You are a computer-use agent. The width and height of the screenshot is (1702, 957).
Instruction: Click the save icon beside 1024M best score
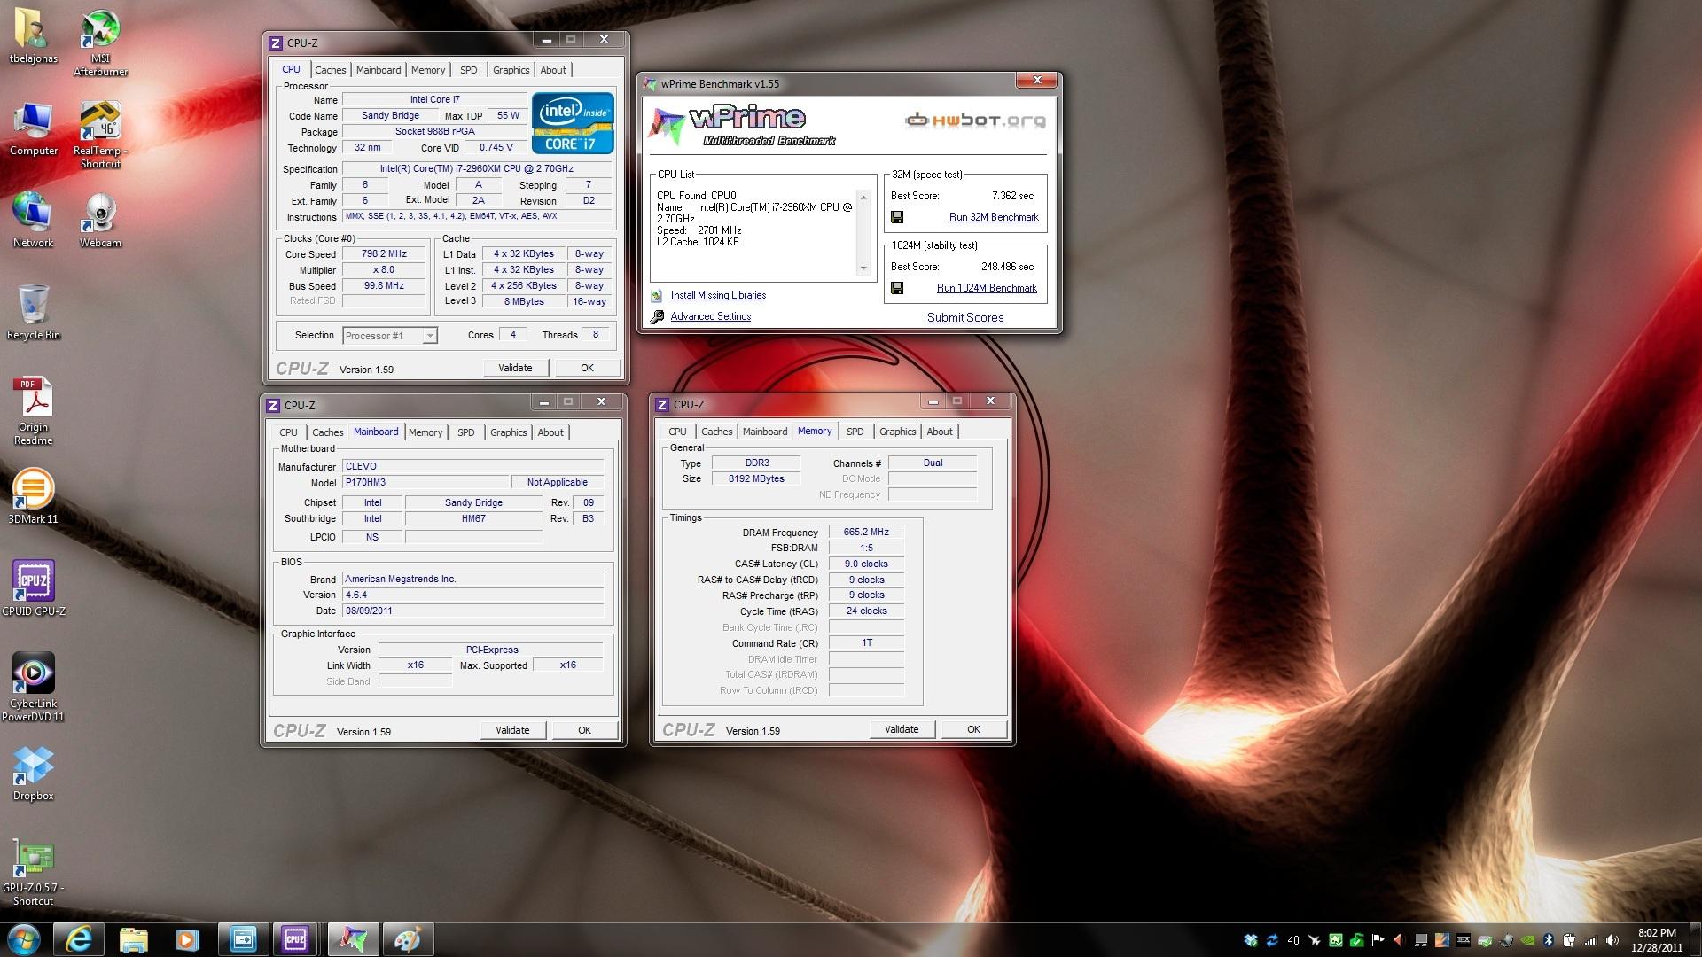tap(897, 288)
